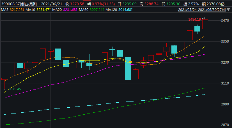Click the last red candlestick at 3484 high
The width and height of the screenshot is (232, 128).
pyautogui.click(x=205, y=24)
